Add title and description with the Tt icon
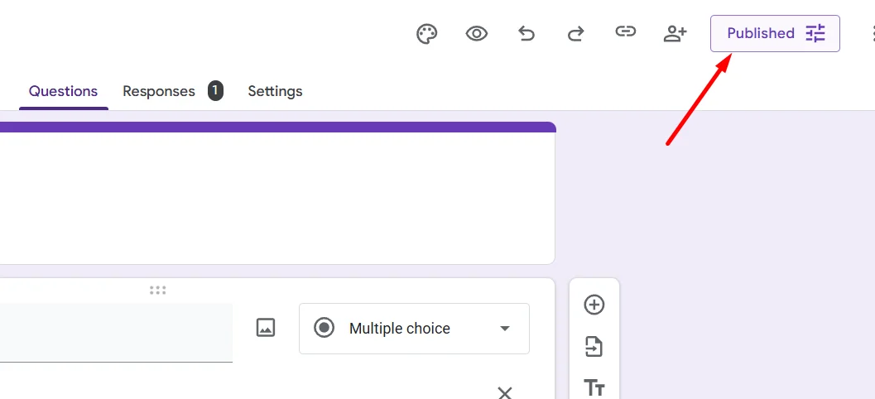This screenshot has width=875, height=399. (x=594, y=387)
